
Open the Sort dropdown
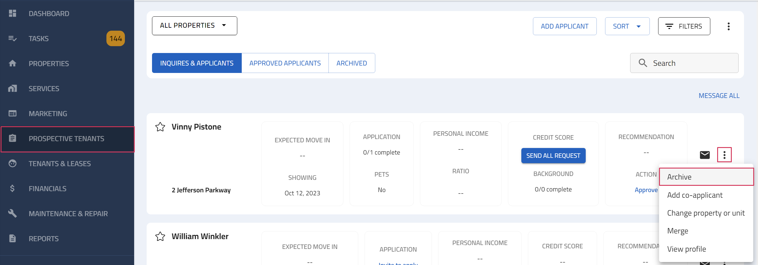point(627,26)
